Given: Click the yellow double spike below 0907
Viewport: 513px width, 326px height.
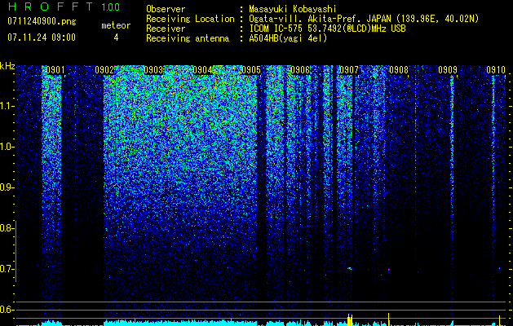Looking at the screenshot, I should [x=350, y=319].
